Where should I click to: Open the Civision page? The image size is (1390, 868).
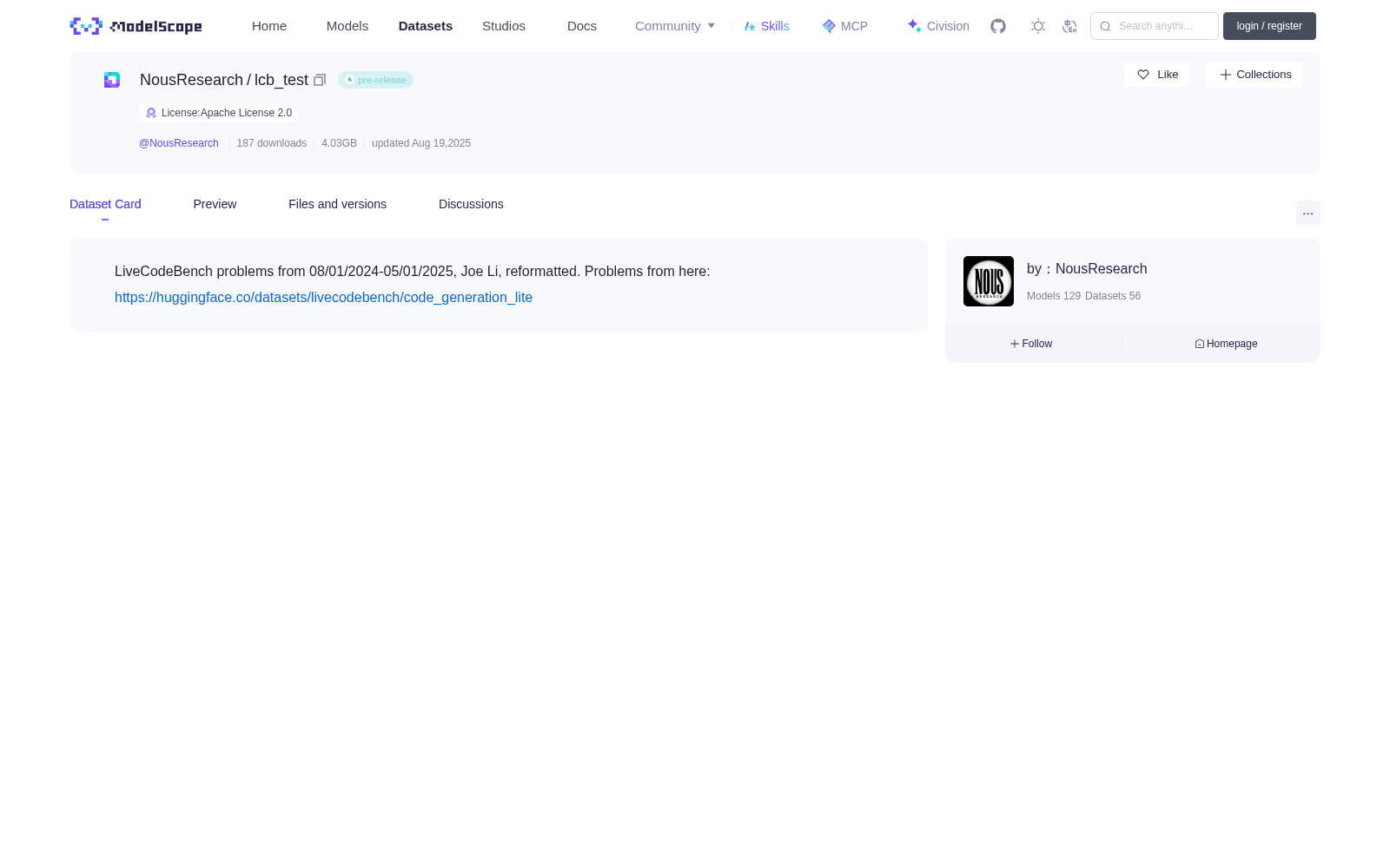(938, 26)
